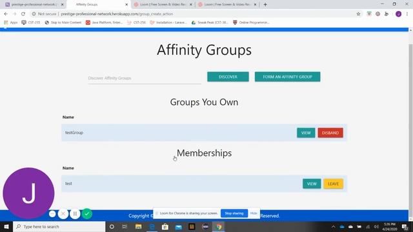
Task: Click Stop sharing in Loom notice
Action: [234, 213]
